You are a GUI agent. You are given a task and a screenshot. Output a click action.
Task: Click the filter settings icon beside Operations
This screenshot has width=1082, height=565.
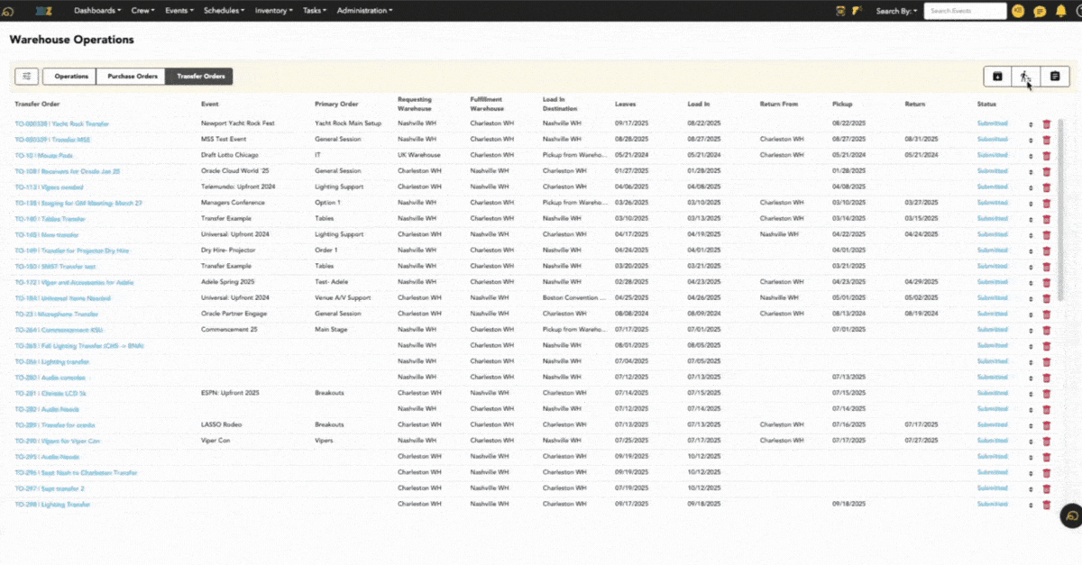[x=27, y=77]
